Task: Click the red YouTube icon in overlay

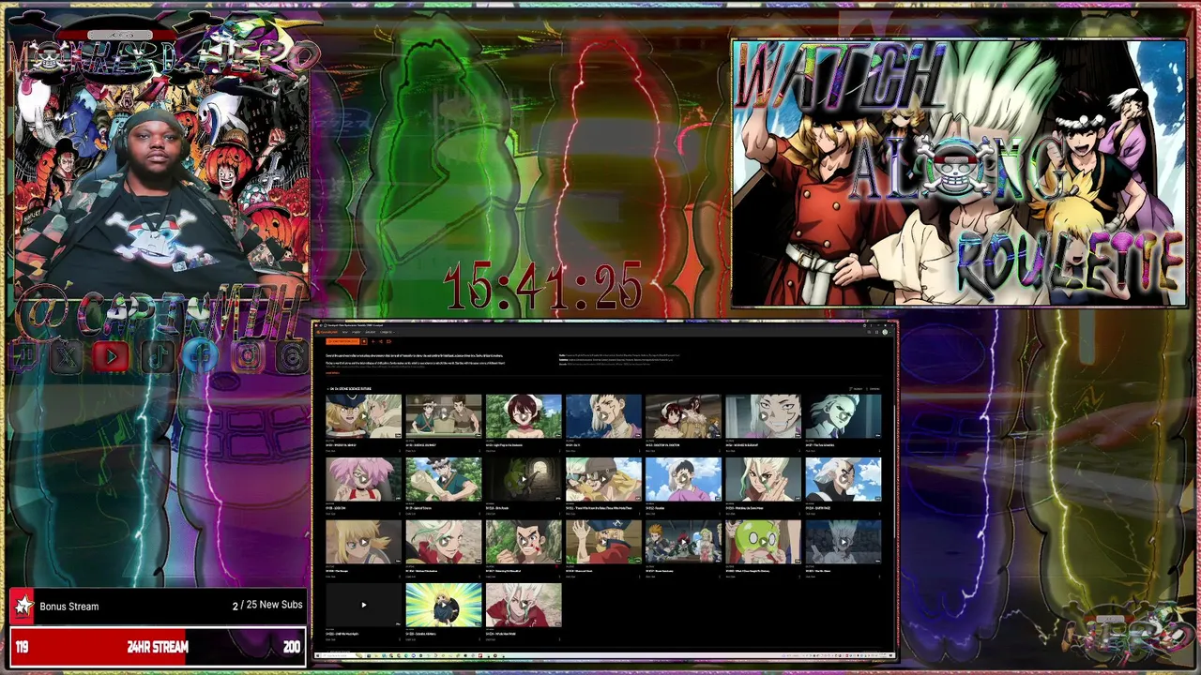Action: pos(112,357)
